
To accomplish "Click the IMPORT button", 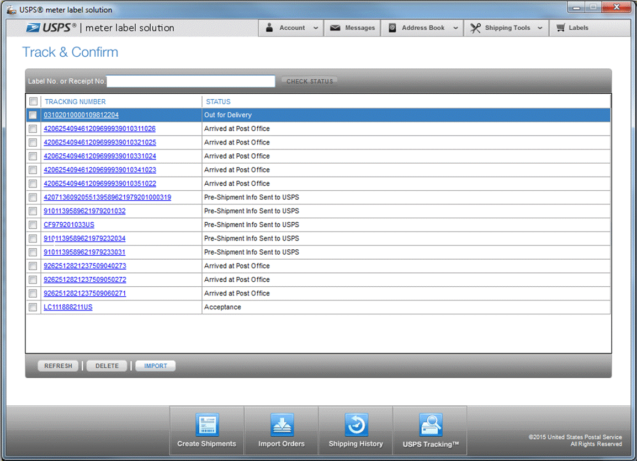I will [x=156, y=366].
